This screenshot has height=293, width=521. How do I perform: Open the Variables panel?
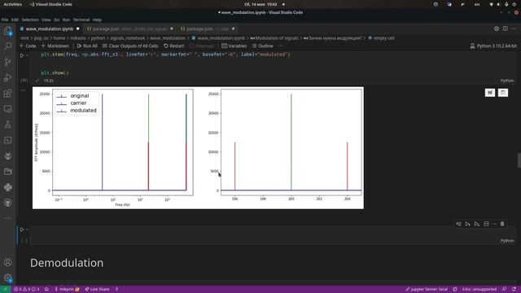coord(234,46)
